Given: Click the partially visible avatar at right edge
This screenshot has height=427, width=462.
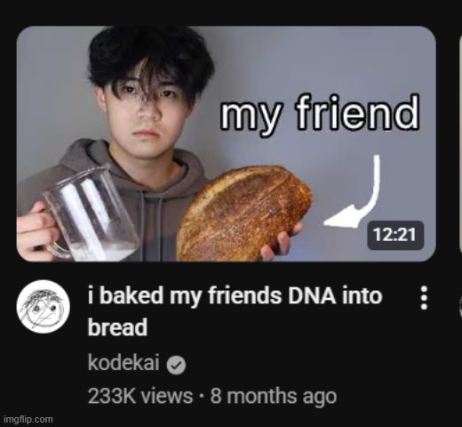Looking at the screenshot, I should click(460, 309).
